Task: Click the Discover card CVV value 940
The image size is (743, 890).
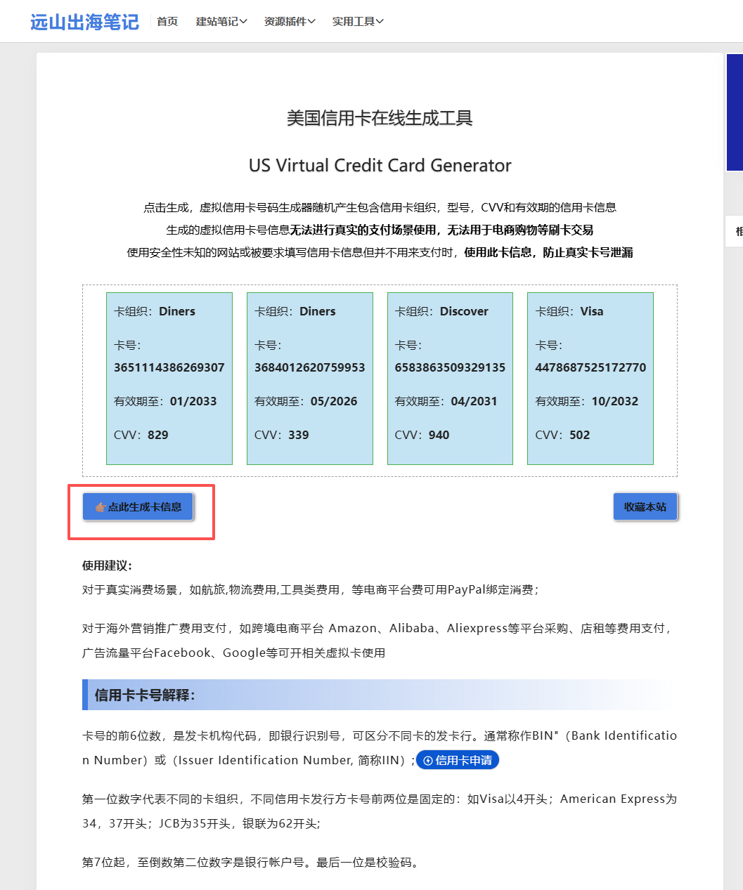Action: coord(439,435)
